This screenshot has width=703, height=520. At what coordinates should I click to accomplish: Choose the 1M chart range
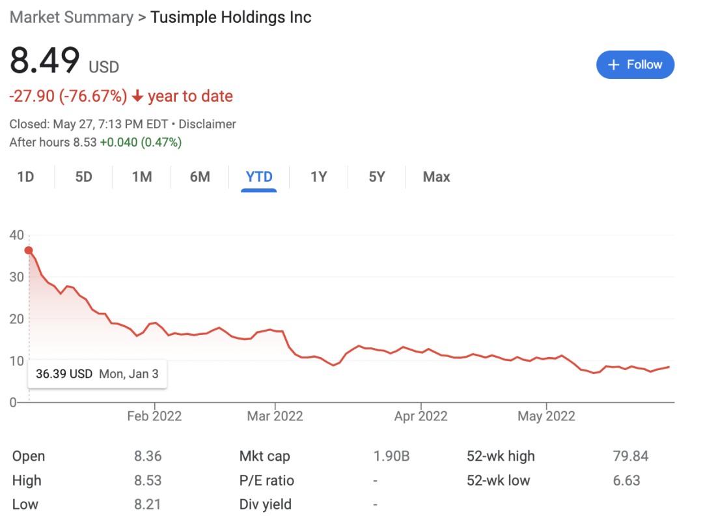pos(141,177)
